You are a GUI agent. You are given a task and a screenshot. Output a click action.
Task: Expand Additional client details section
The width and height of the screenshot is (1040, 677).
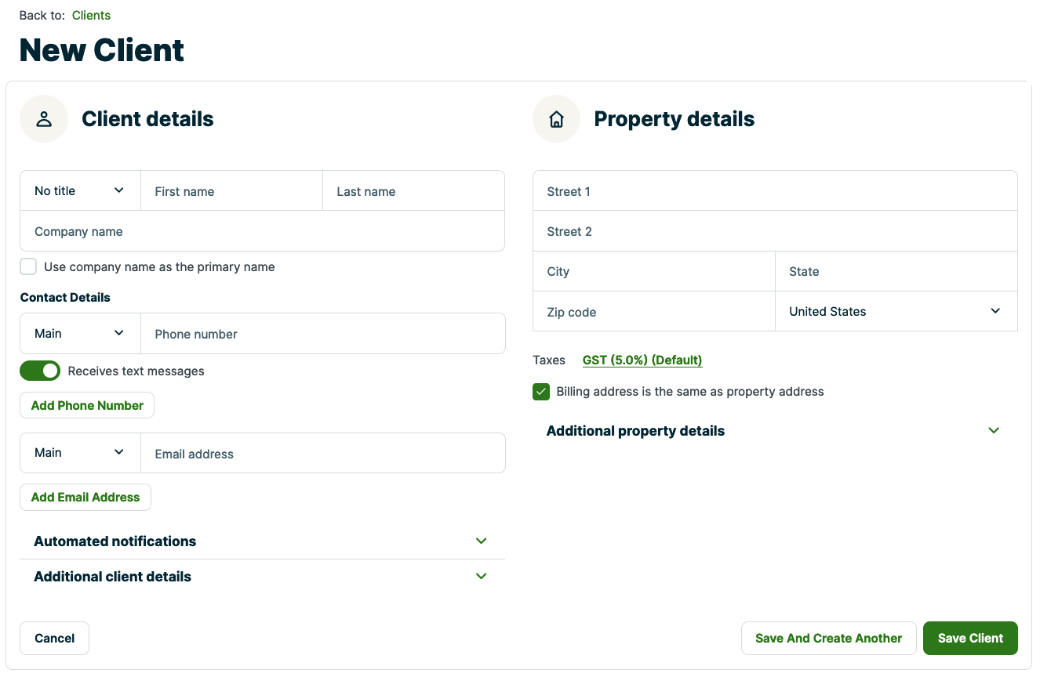coord(261,577)
